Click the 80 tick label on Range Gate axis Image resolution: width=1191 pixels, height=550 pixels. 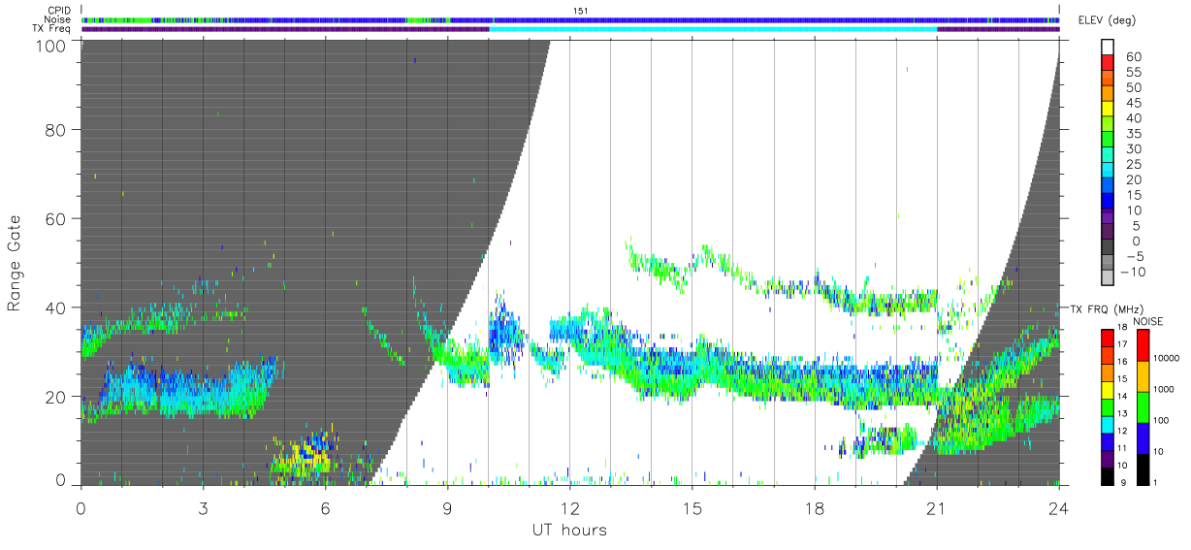click(x=56, y=129)
